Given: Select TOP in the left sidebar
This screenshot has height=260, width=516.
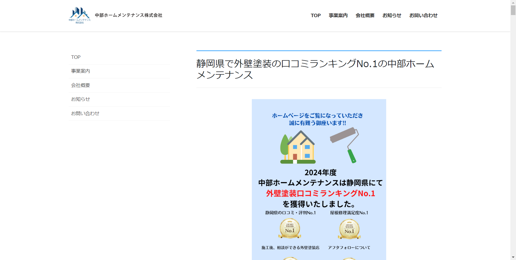Looking at the screenshot, I should (x=119, y=57).
